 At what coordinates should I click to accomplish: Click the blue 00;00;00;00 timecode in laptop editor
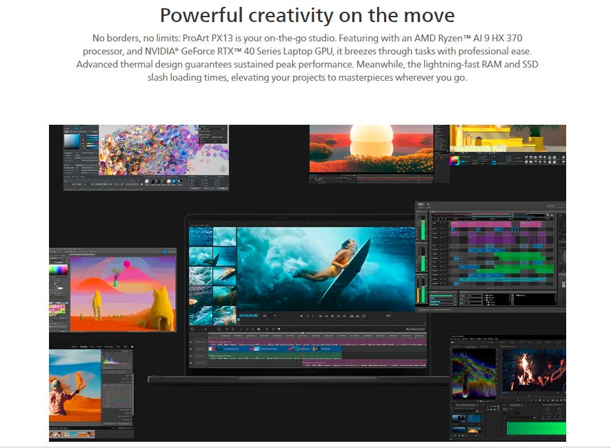pos(249,316)
